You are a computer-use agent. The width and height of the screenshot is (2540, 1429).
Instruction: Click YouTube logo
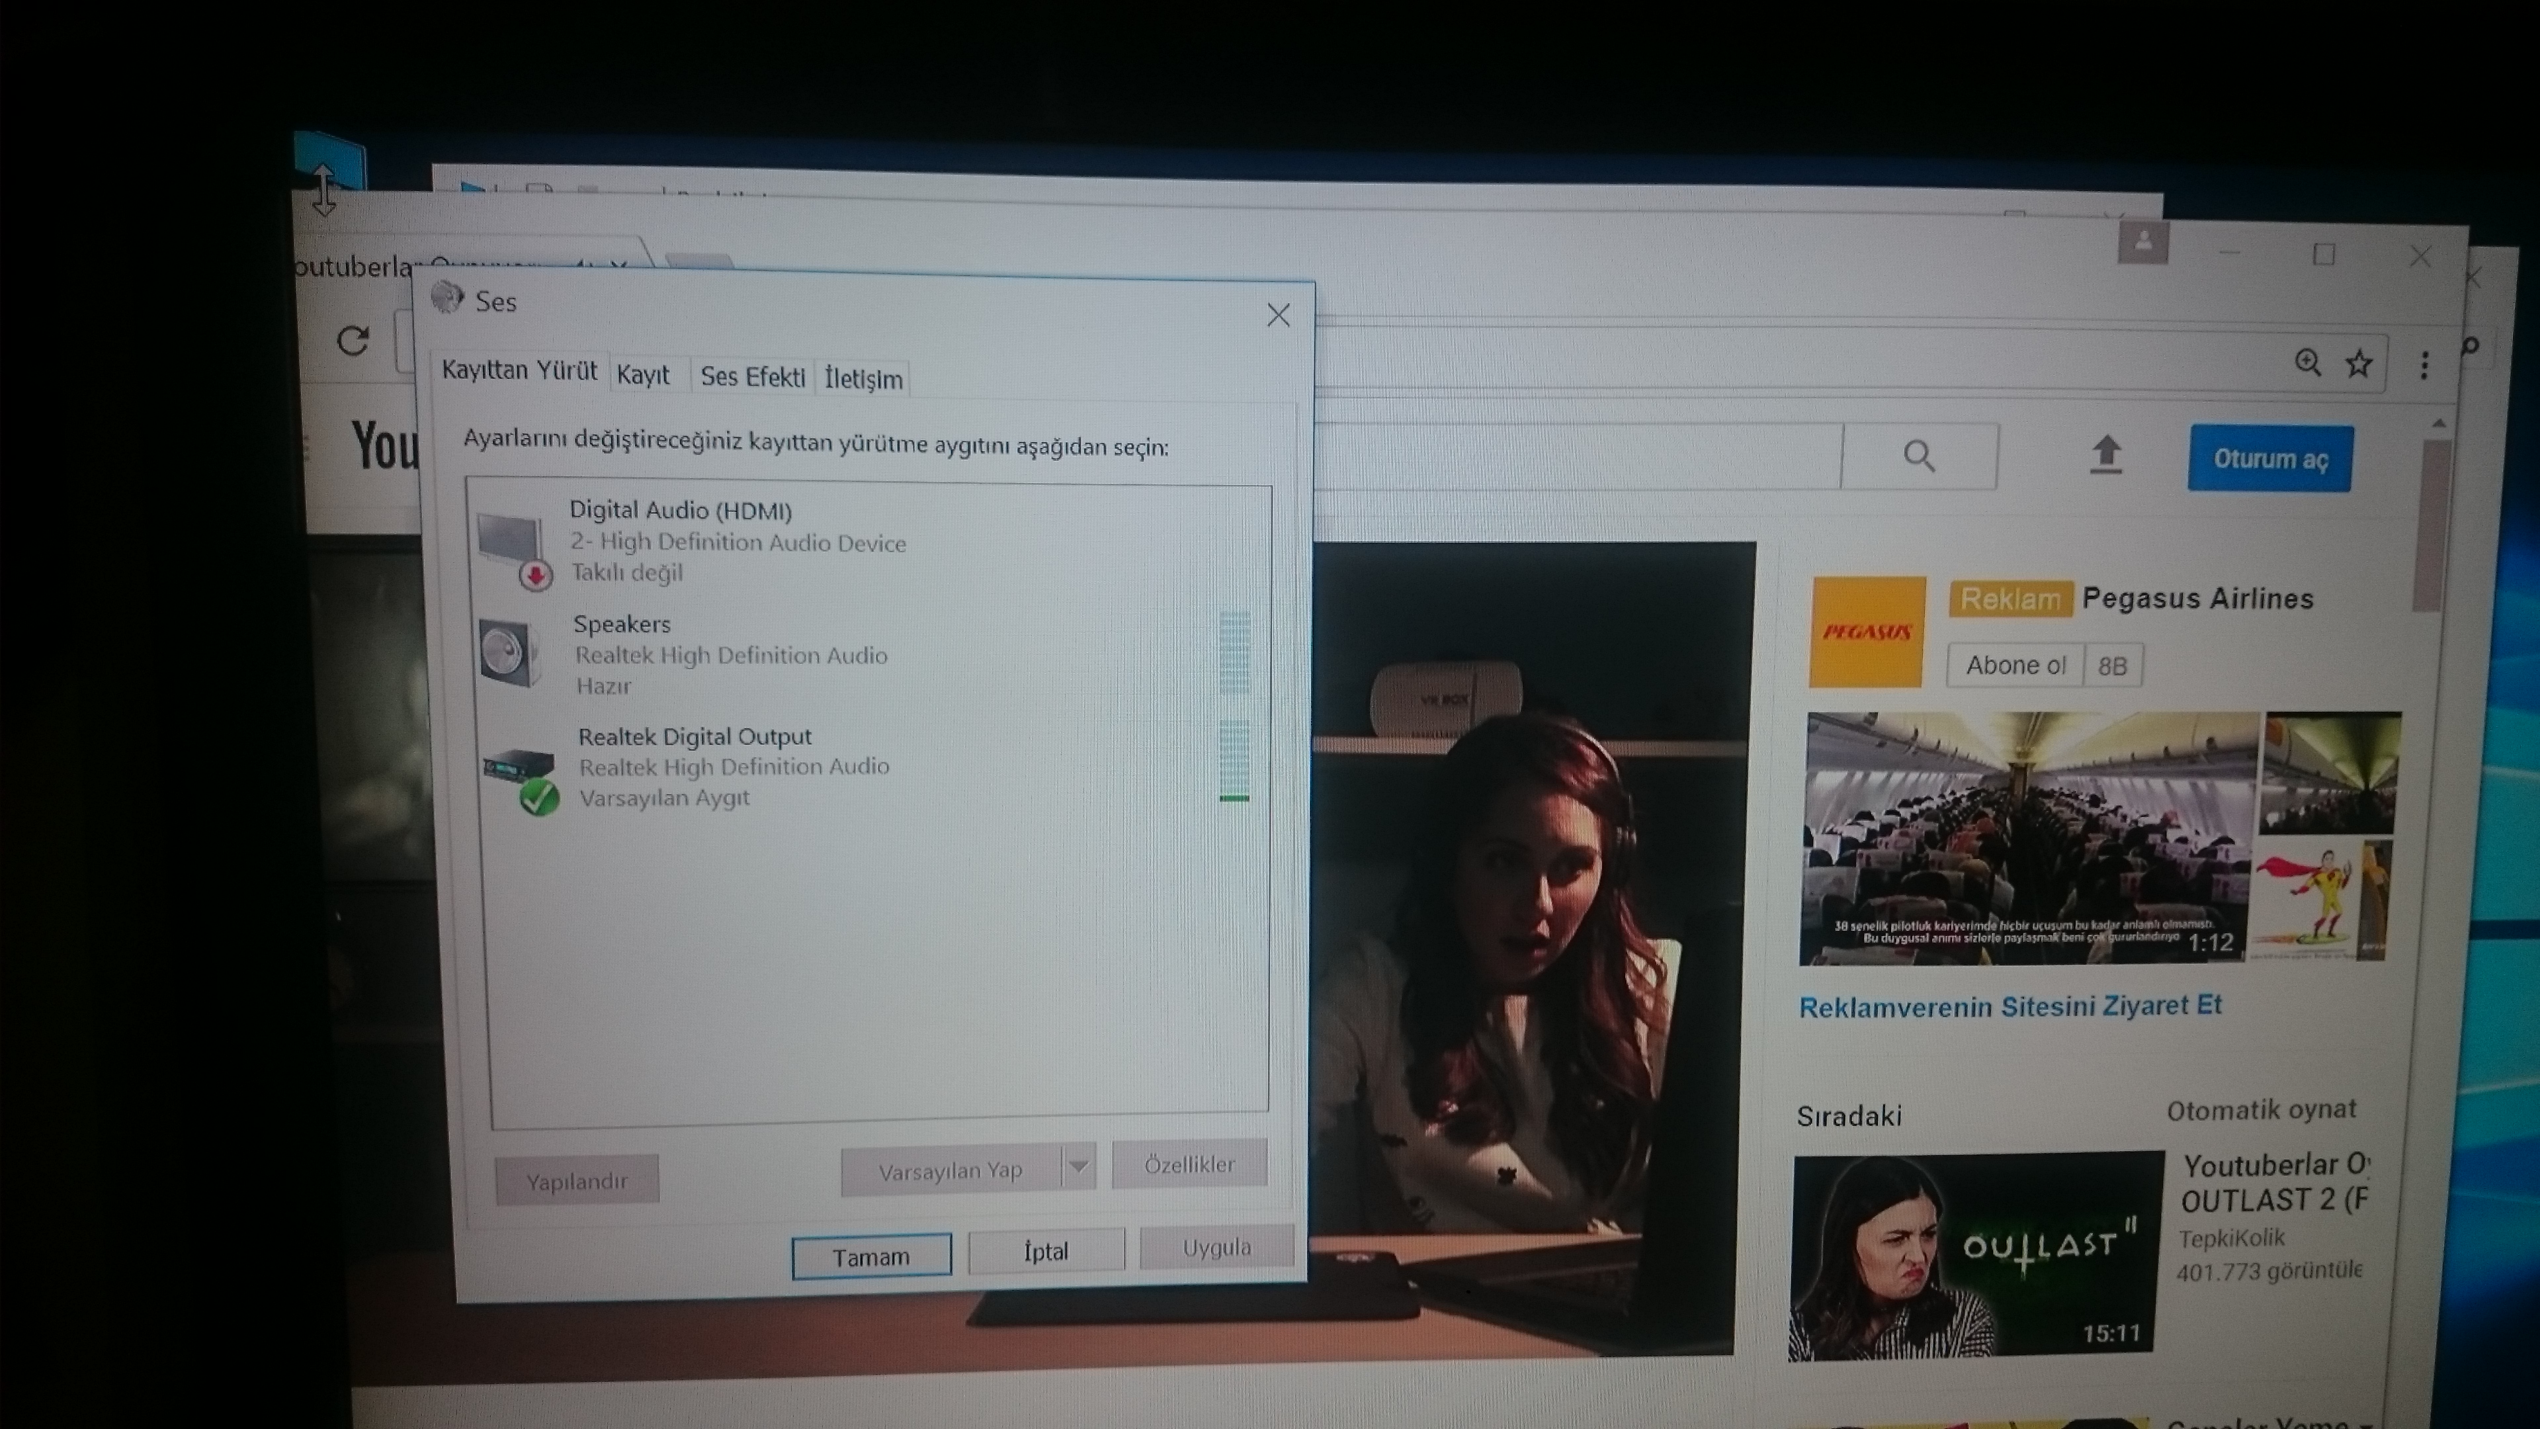[384, 445]
